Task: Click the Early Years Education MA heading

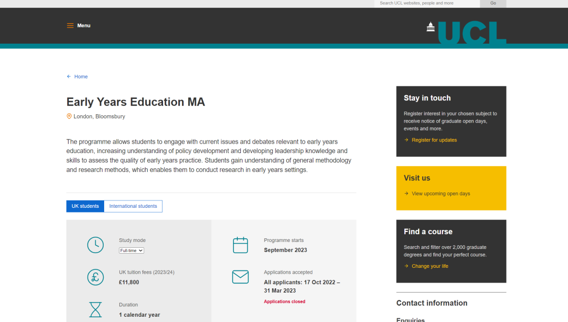Action: pyautogui.click(x=136, y=102)
